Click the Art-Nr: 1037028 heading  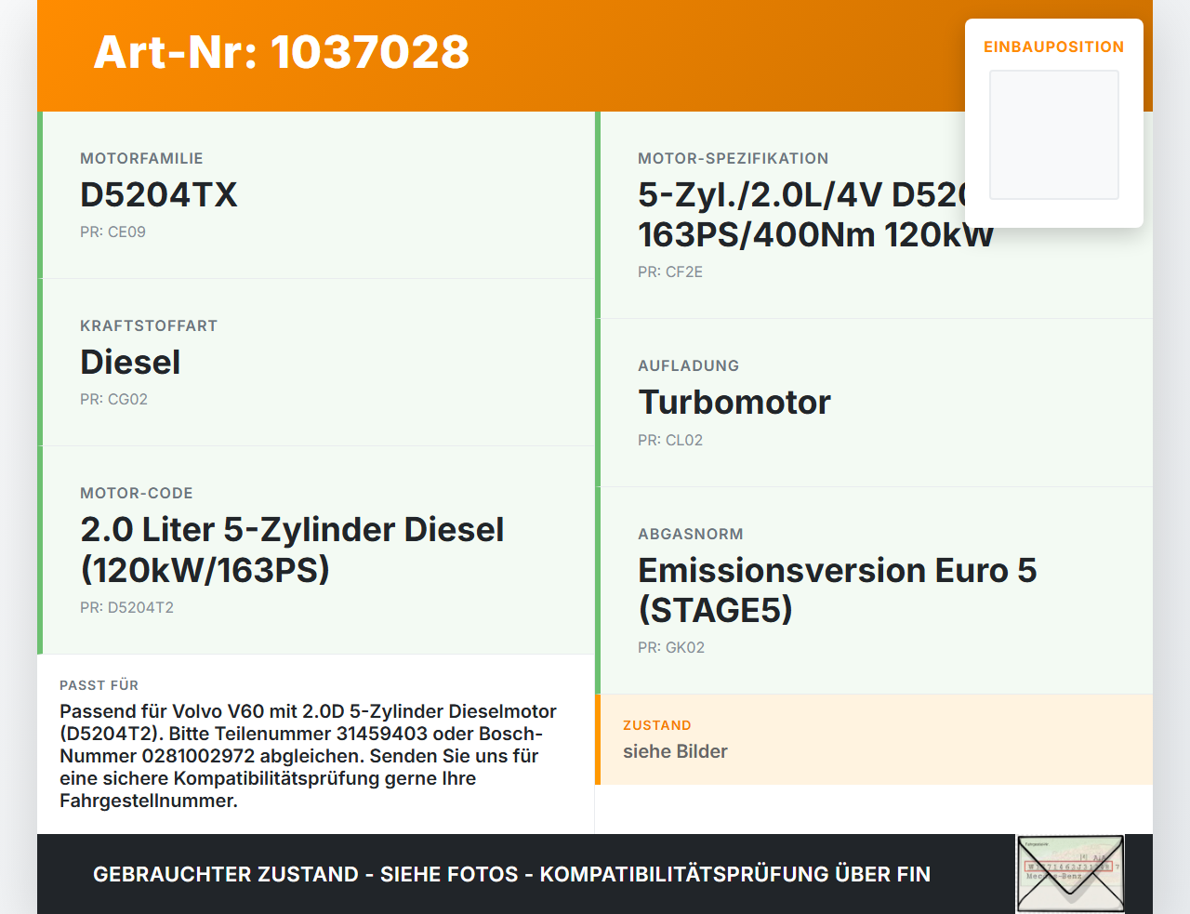[x=282, y=52]
